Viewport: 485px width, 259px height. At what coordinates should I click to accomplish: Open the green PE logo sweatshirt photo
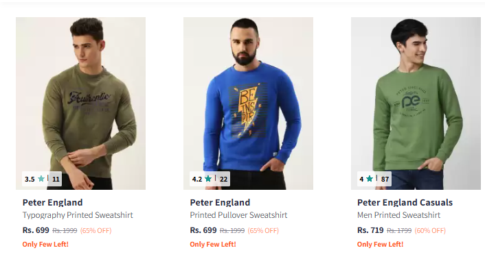tap(416, 103)
